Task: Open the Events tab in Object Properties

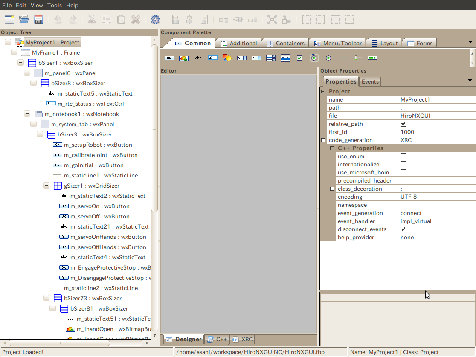Action: click(x=370, y=81)
